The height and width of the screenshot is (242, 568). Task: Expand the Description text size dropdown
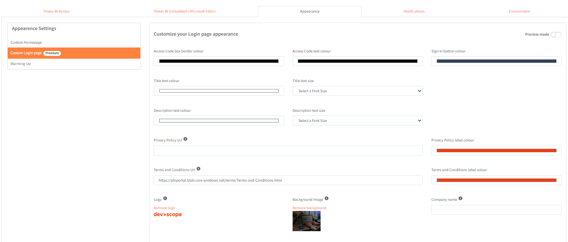(357, 121)
